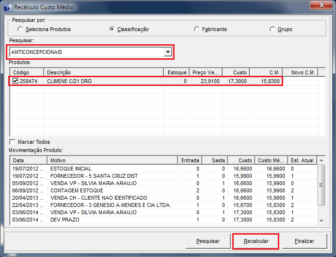Select the Seleciona Produtos radio option

coord(20,29)
